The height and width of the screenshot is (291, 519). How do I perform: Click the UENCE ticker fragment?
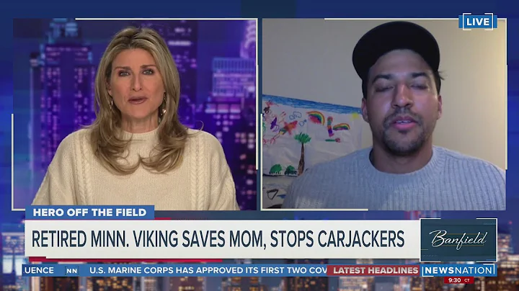tap(39, 271)
